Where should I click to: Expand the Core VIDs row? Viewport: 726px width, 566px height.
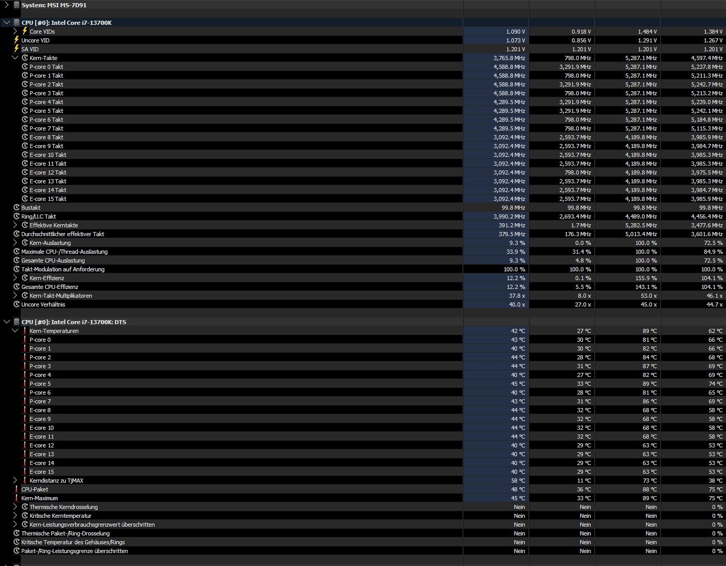tap(15, 32)
